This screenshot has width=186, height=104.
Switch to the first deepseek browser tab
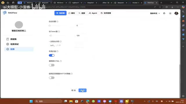pyautogui.click(x=45, y=3)
